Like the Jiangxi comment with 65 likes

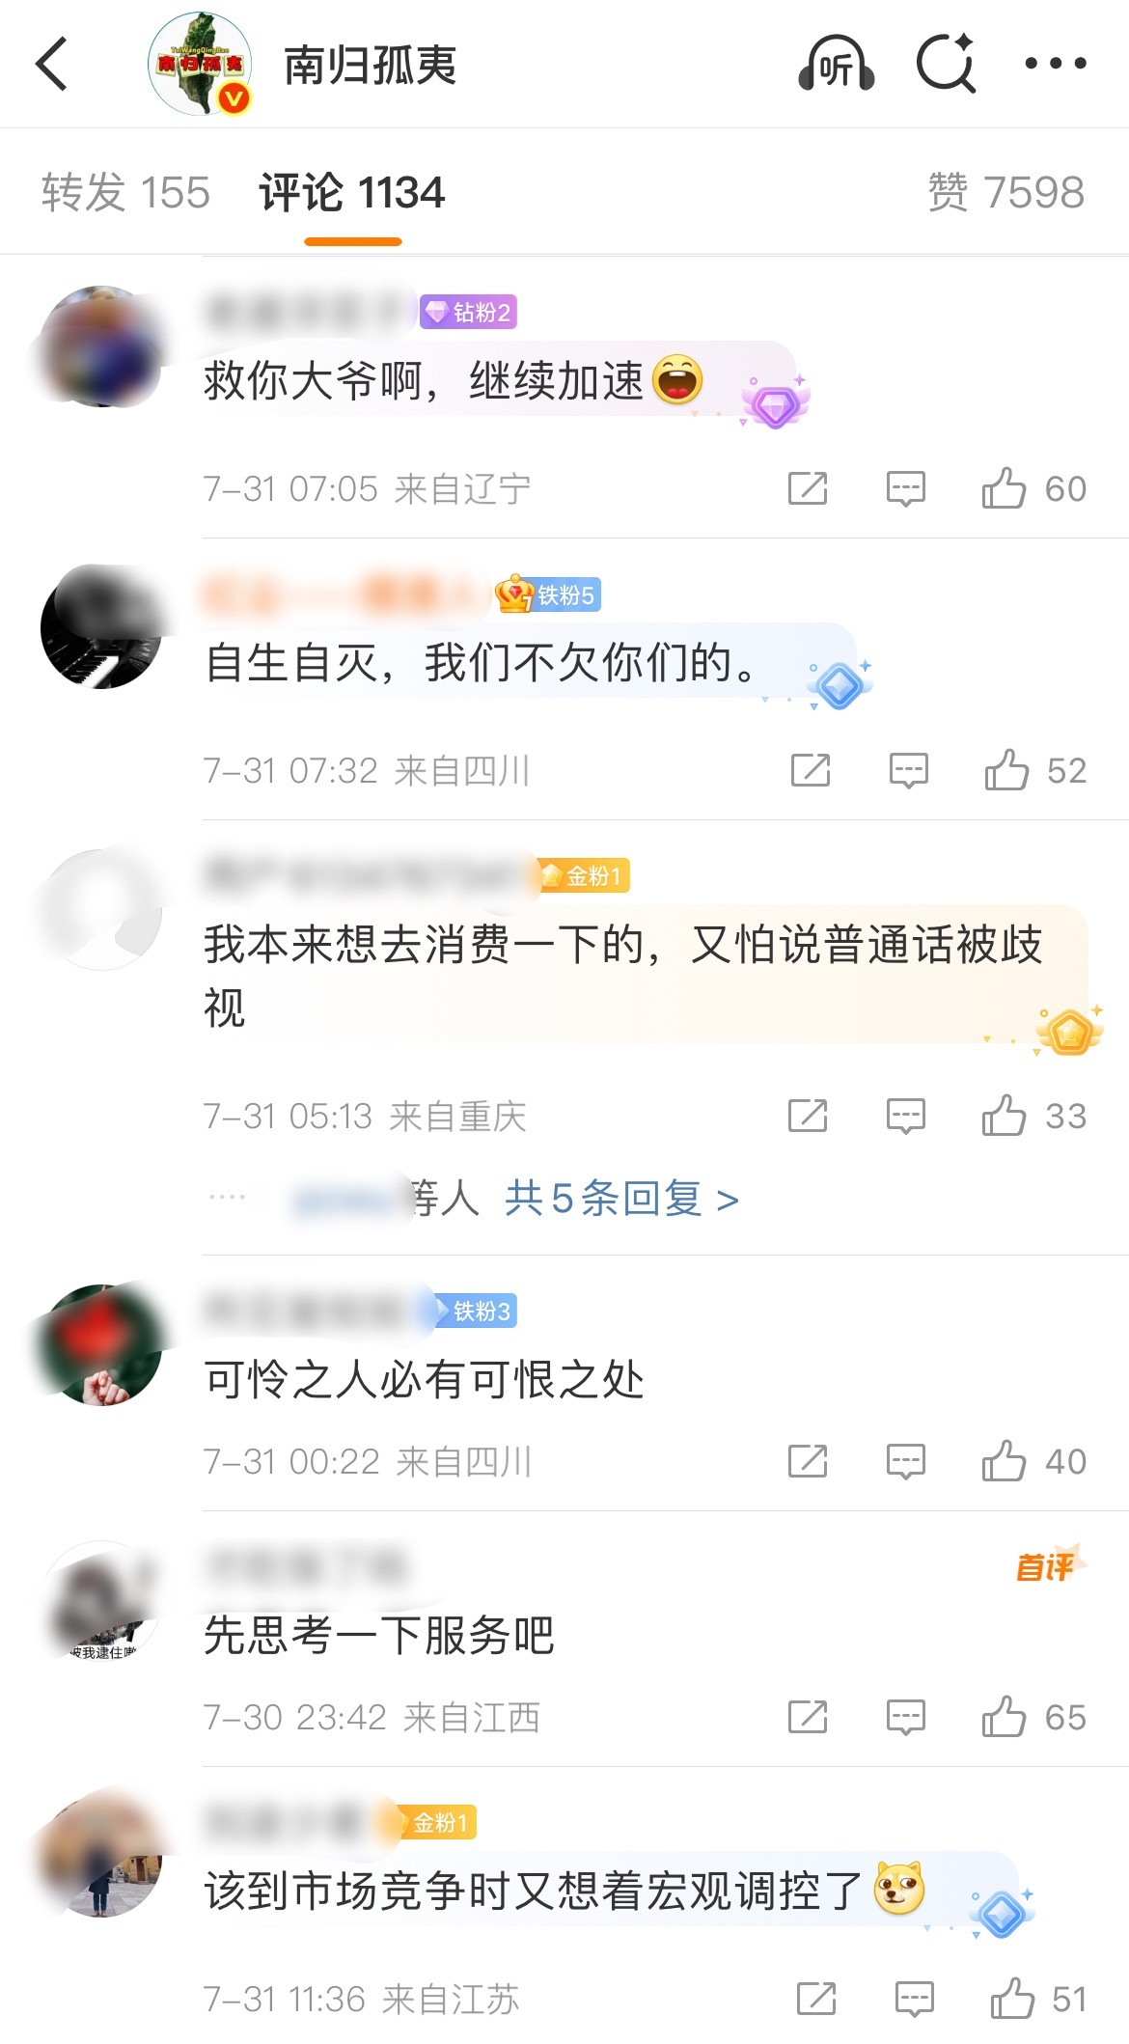point(1034,1717)
